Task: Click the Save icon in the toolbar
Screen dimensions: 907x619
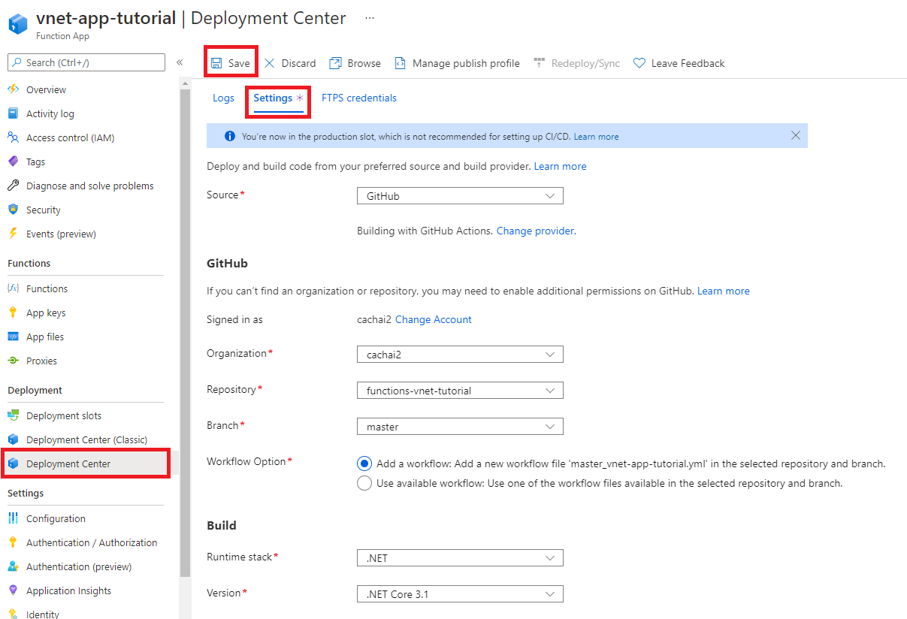Action: (x=218, y=63)
